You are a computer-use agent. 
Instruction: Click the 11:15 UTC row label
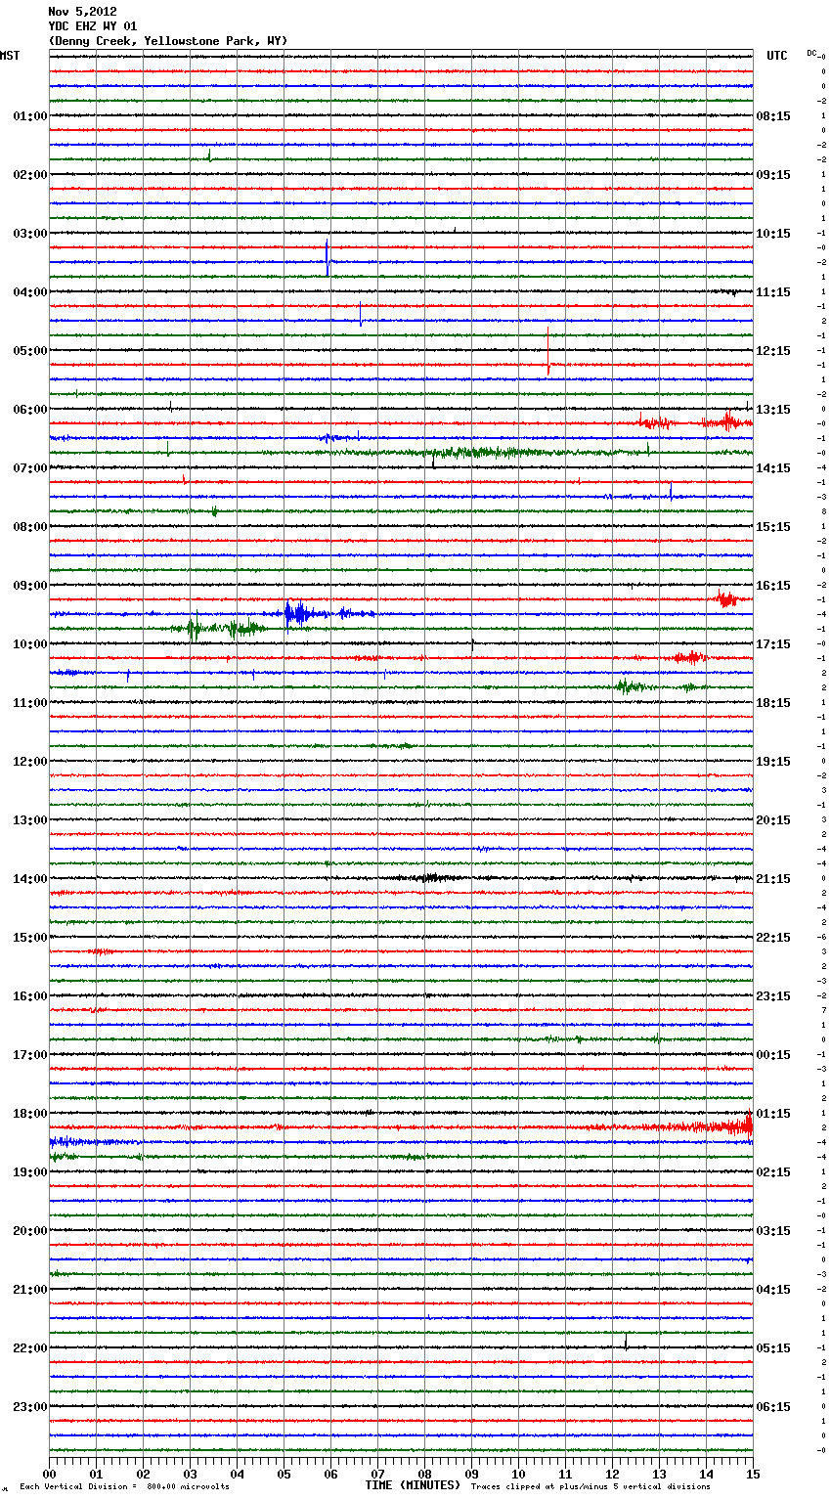pos(773,292)
